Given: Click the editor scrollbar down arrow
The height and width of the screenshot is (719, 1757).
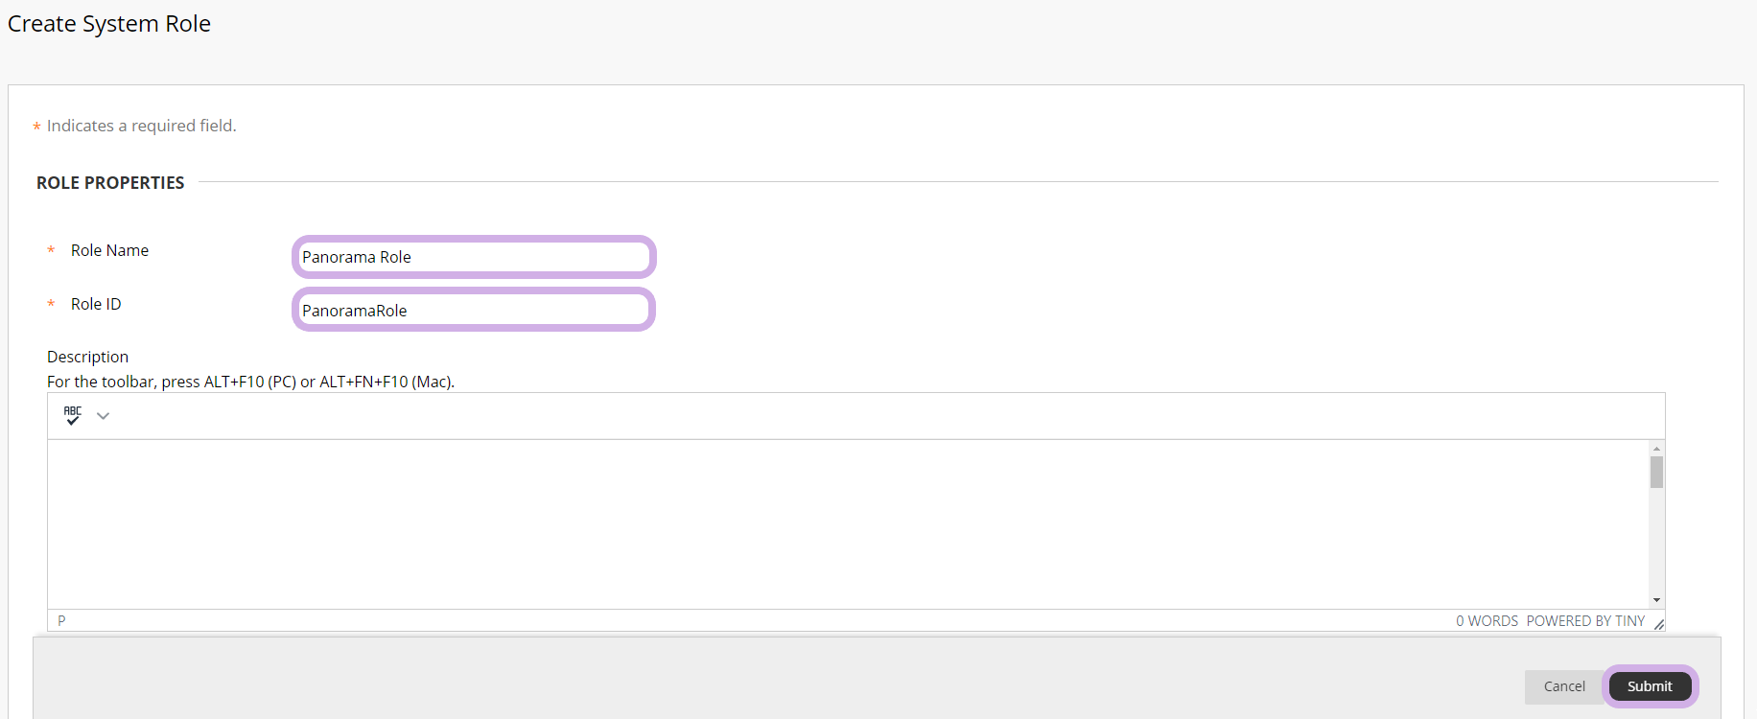Looking at the screenshot, I should point(1656,600).
